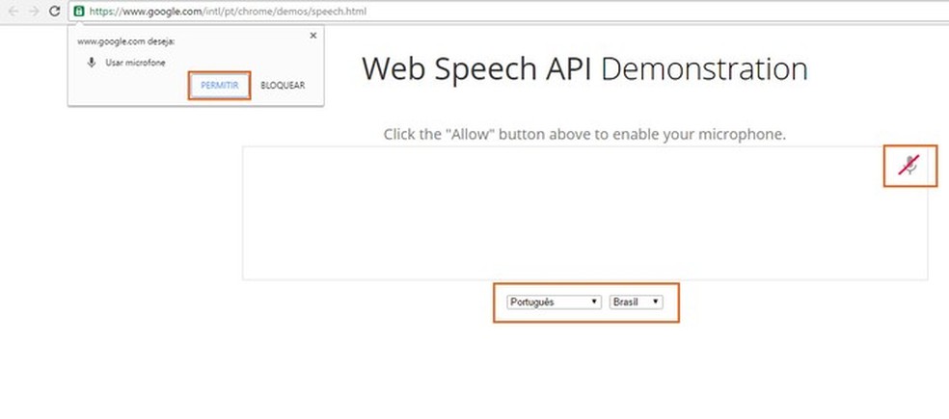Close the microphone permission popup

pos(312,35)
